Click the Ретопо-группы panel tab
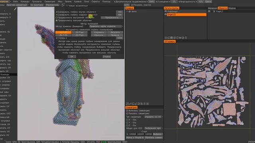 coord(172,8)
